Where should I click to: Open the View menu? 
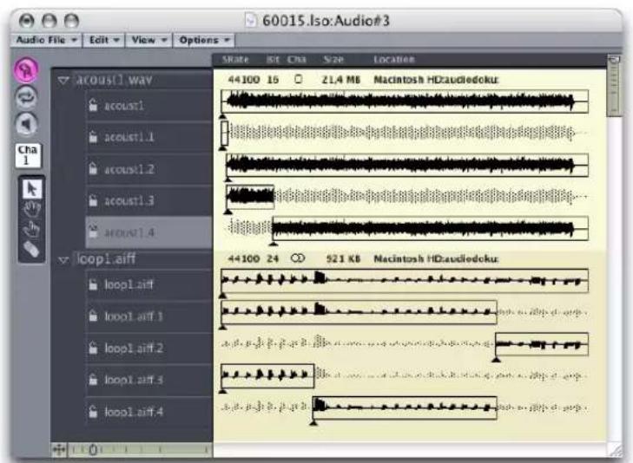point(148,40)
